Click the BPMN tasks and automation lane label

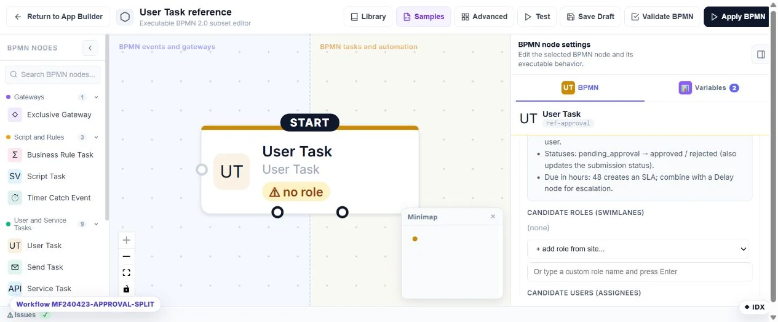tap(368, 47)
